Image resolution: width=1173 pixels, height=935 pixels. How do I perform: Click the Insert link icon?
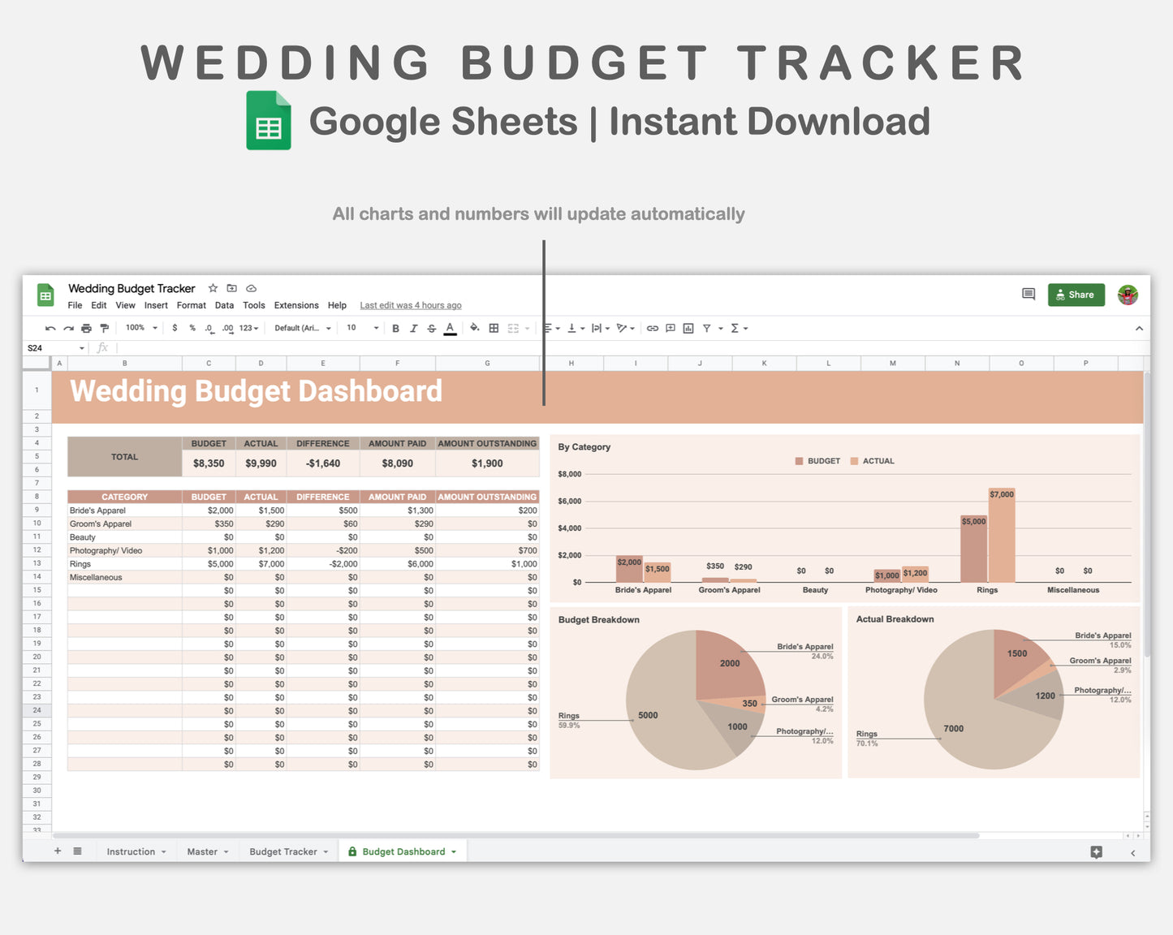(652, 328)
